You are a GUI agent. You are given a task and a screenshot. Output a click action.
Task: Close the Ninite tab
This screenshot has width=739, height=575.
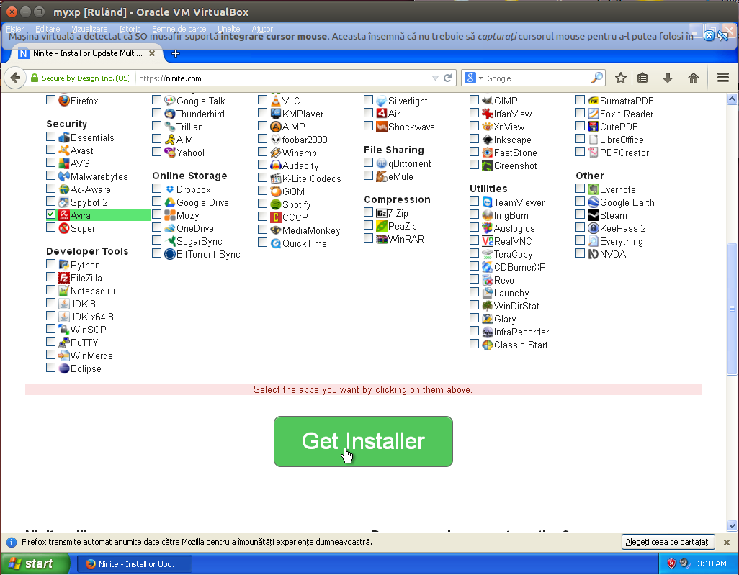coord(152,53)
